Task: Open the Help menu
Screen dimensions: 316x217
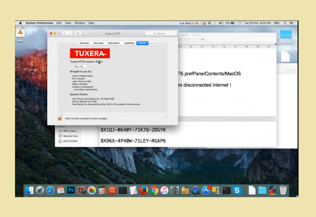Action: [91, 23]
